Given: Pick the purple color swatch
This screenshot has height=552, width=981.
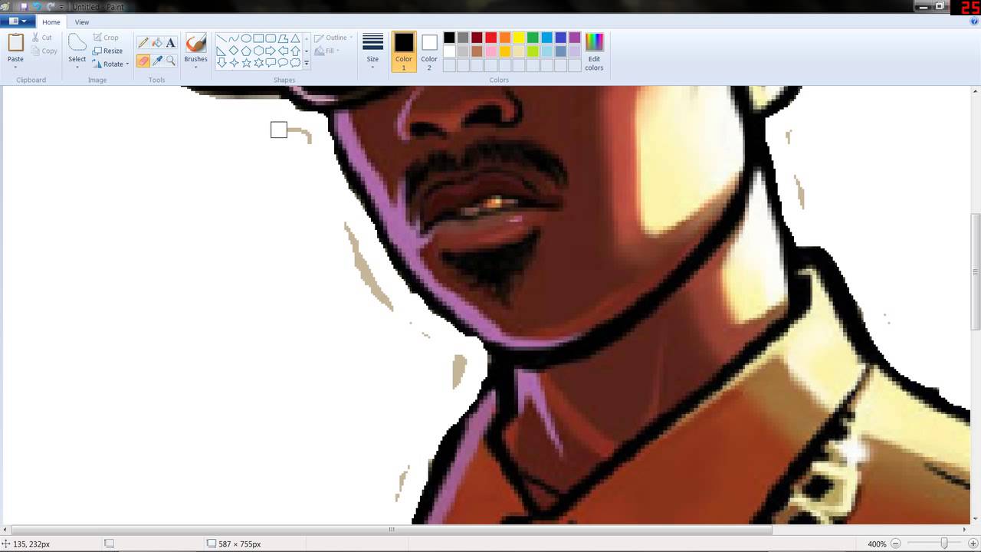Looking at the screenshot, I should coord(575,38).
